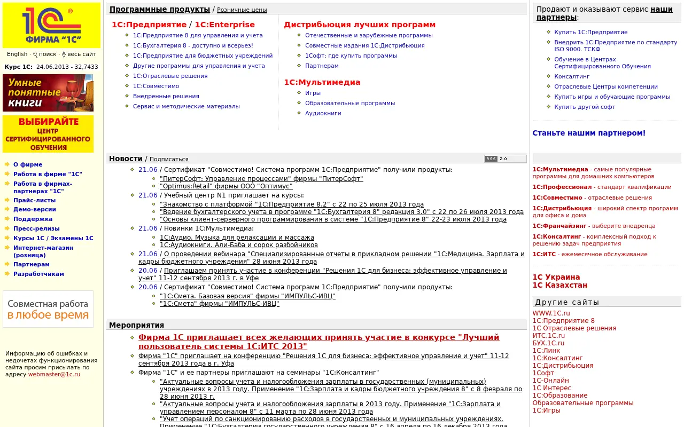Email webmaster@1c.ru address link

[54, 374]
